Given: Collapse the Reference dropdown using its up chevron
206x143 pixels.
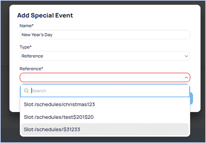Looking at the screenshot, I should [x=186, y=78].
